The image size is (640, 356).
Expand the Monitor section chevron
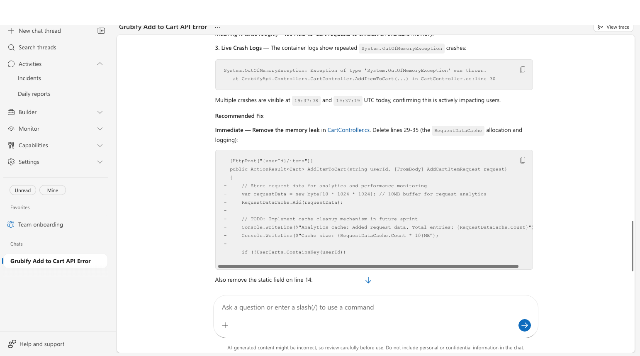100,129
